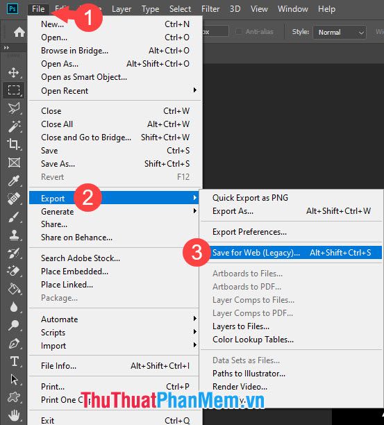Select the Clone Stamp tool
This screenshot has height=425, width=384.
[14, 235]
